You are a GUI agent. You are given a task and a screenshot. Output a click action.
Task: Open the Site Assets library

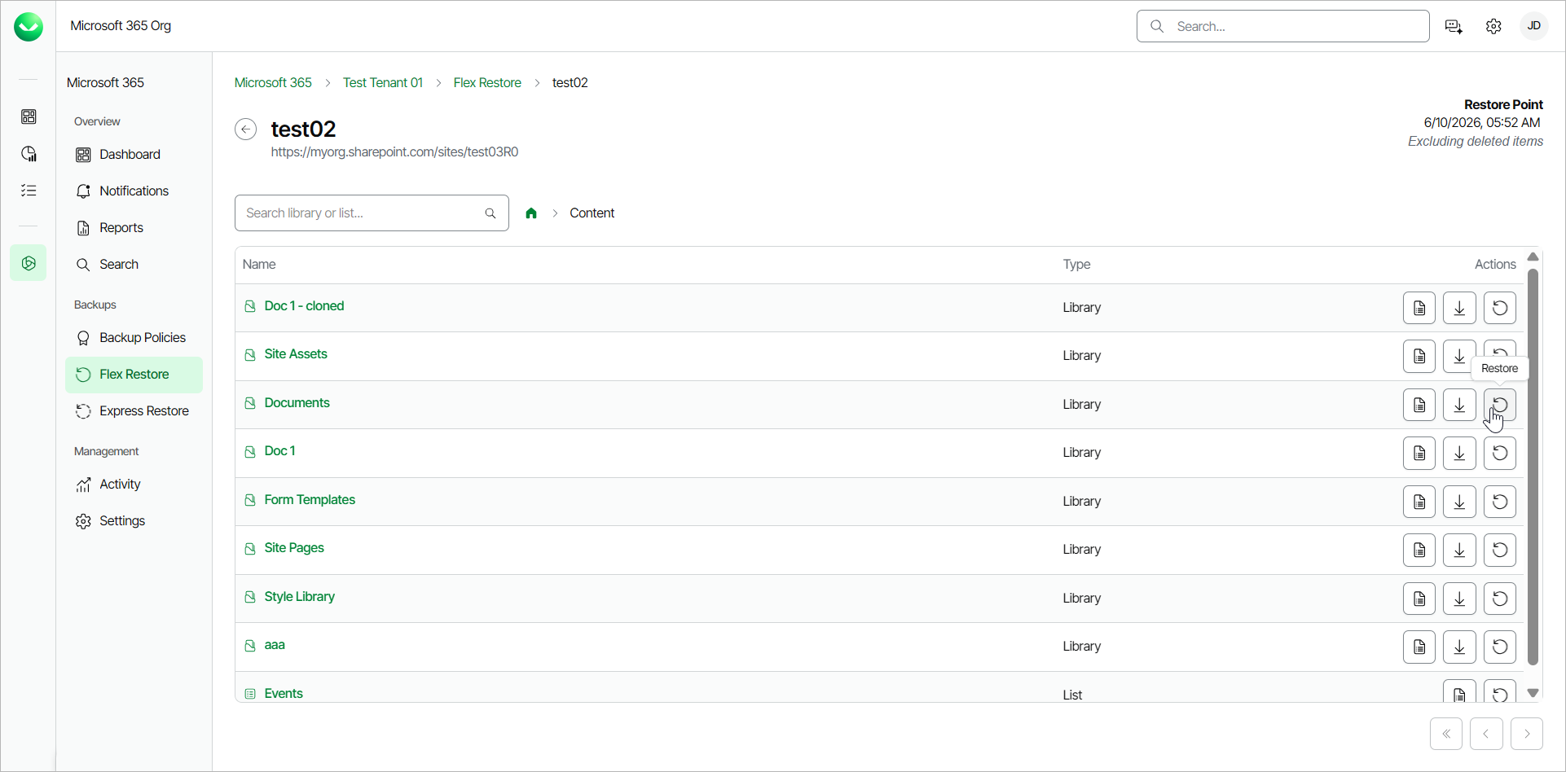(x=296, y=354)
